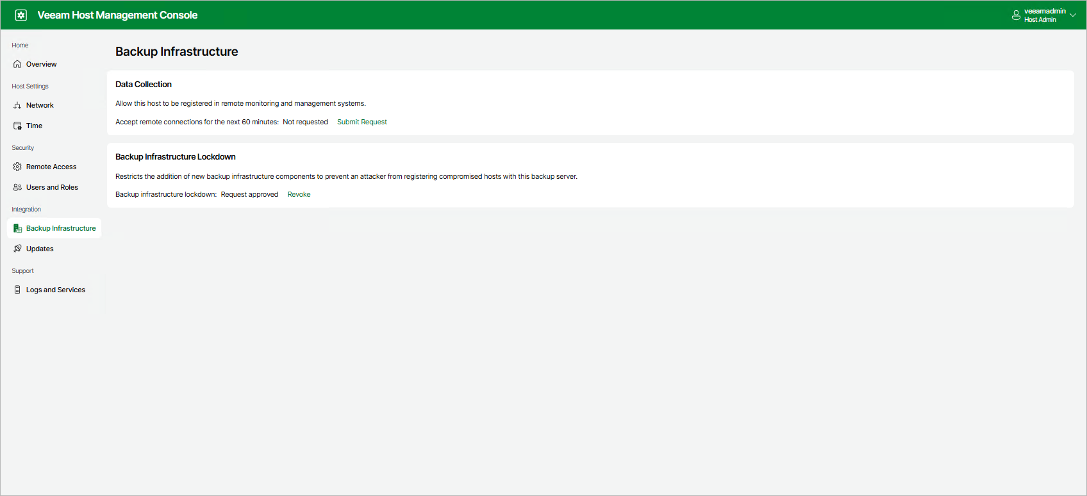This screenshot has height=496, width=1087.
Task: Select Backup Infrastructure in the sidebar
Action: [x=54, y=228]
